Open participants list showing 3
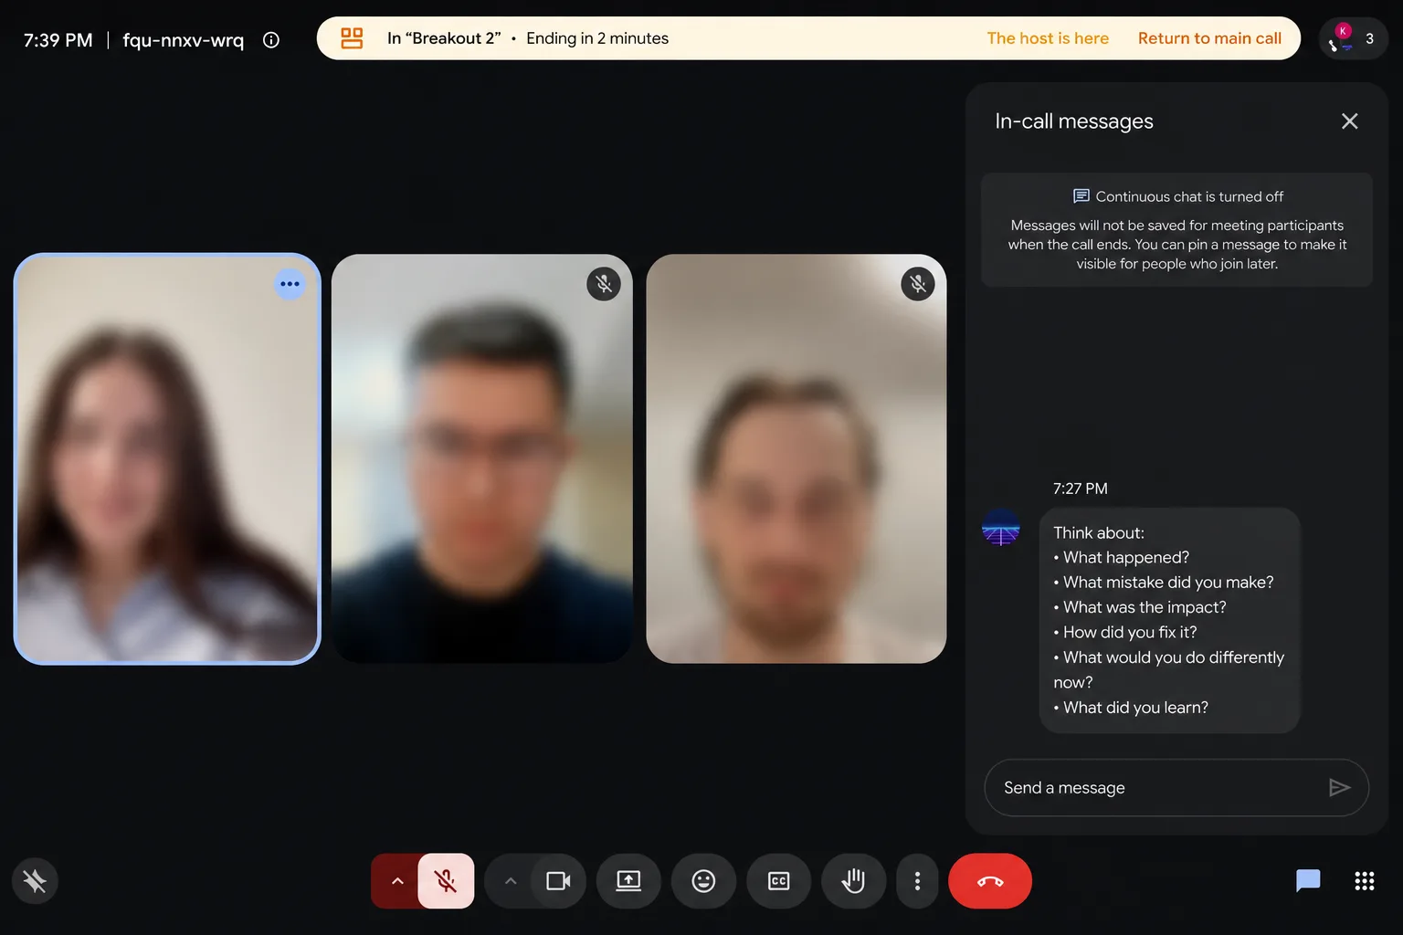The image size is (1403, 935). click(1354, 38)
